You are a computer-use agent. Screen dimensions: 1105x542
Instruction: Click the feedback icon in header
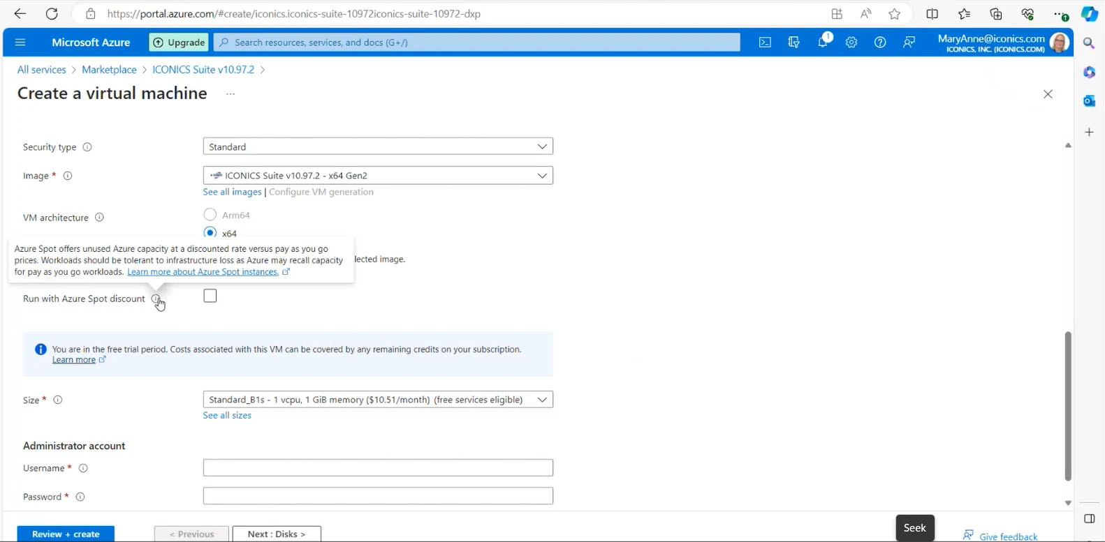(909, 43)
